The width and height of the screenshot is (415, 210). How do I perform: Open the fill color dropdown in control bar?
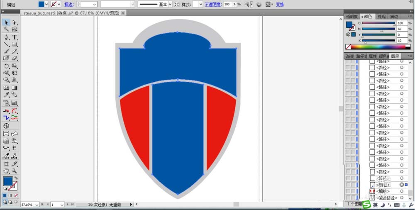(x=46, y=4)
